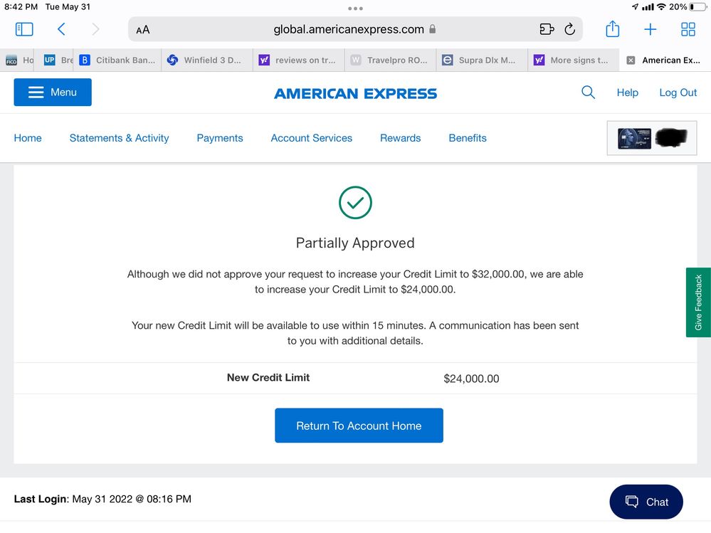Open the AA reader text size menu

[143, 30]
